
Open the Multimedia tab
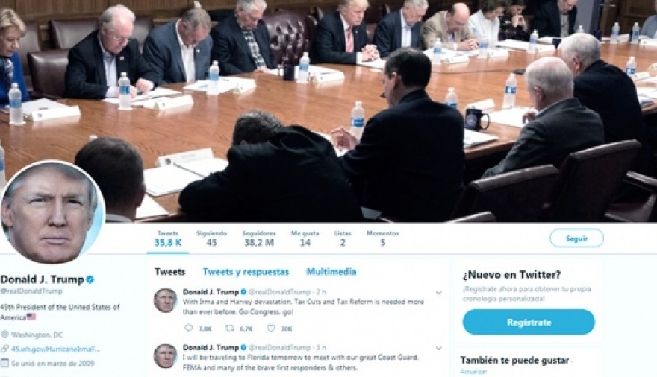(x=331, y=272)
